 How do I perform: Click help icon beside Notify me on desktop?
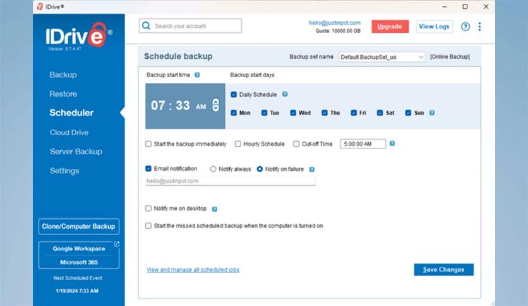[x=215, y=209]
